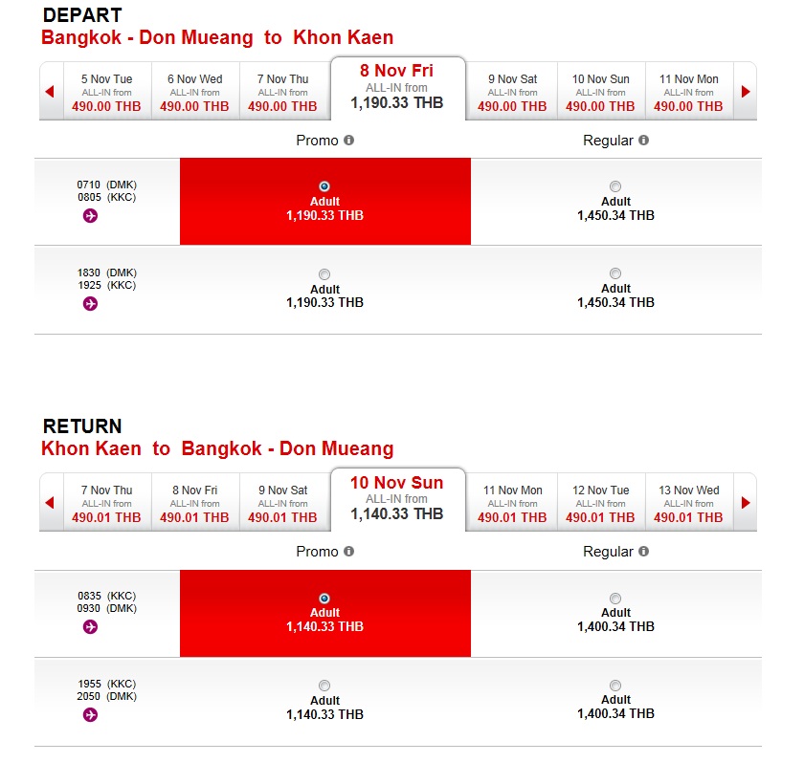The height and width of the screenshot is (763, 804).
Task: Select Promo fare for 1830 departure flight
Action: [324, 274]
